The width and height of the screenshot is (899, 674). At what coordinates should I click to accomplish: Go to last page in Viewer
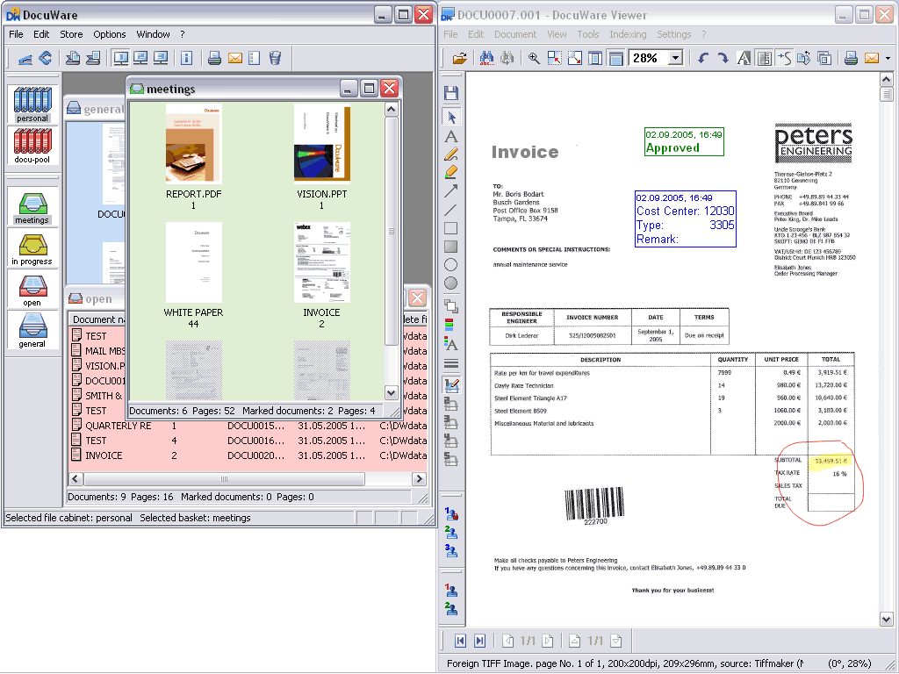point(480,641)
